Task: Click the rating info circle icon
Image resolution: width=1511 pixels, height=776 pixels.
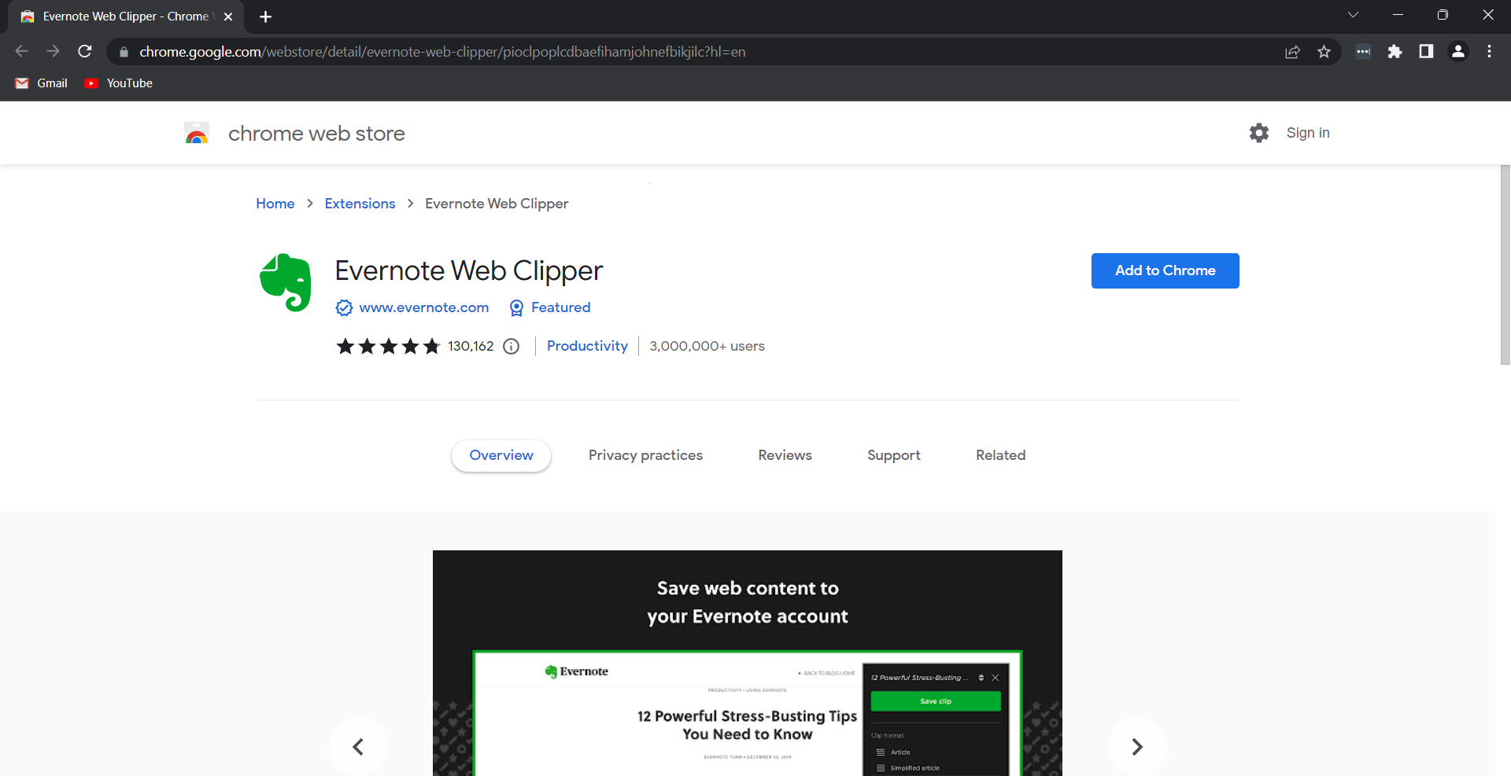Action: pyautogui.click(x=512, y=346)
